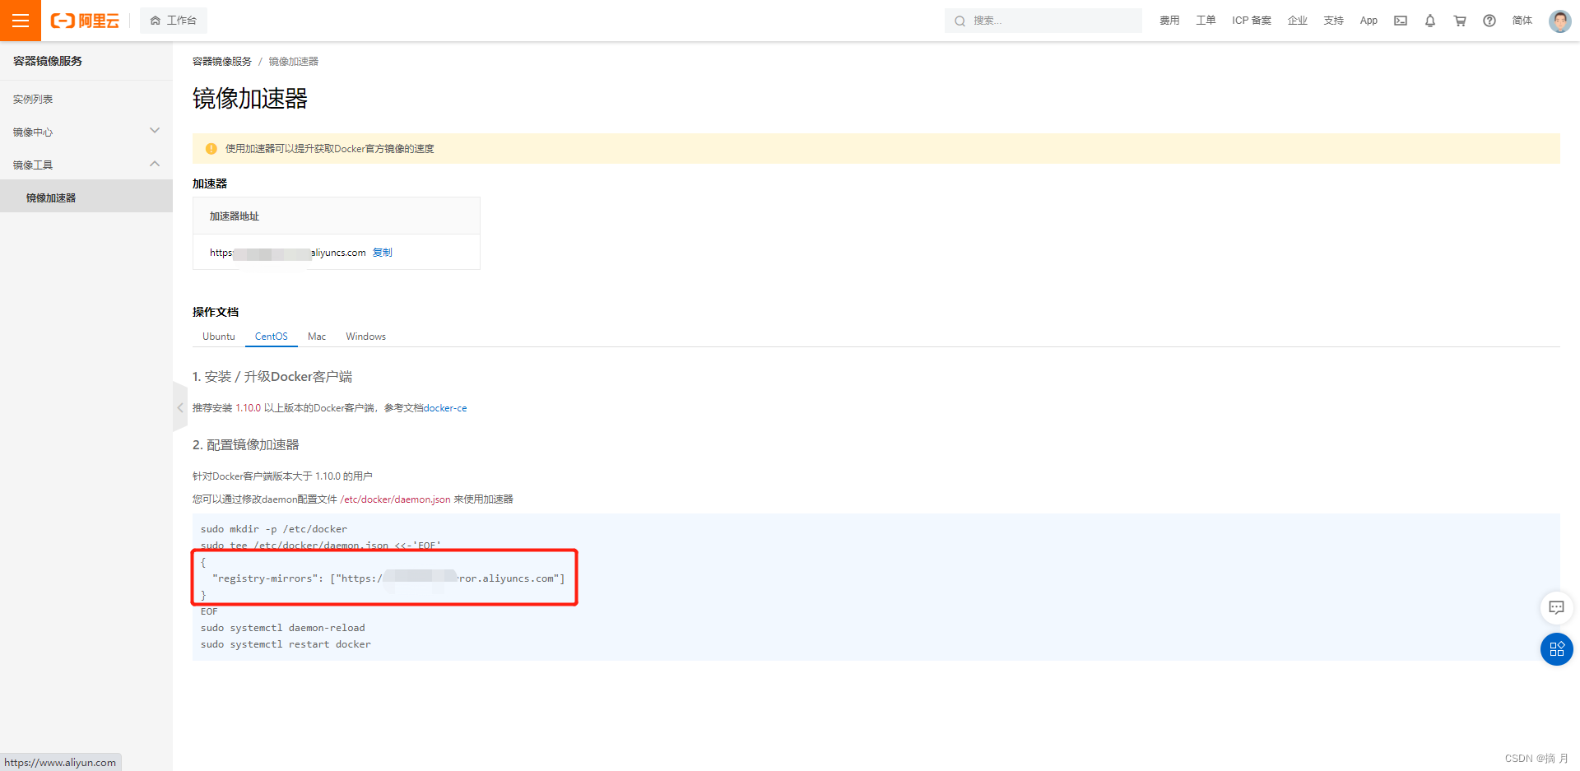1580x771 pixels.
Task: Switch to the Windows tab
Action: pyautogui.click(x=366, y=337)
